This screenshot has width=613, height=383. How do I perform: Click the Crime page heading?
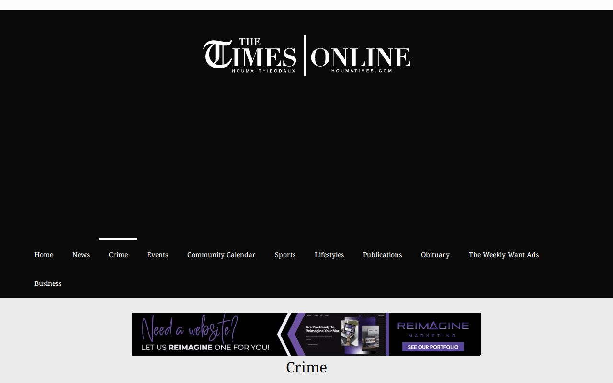306,367
